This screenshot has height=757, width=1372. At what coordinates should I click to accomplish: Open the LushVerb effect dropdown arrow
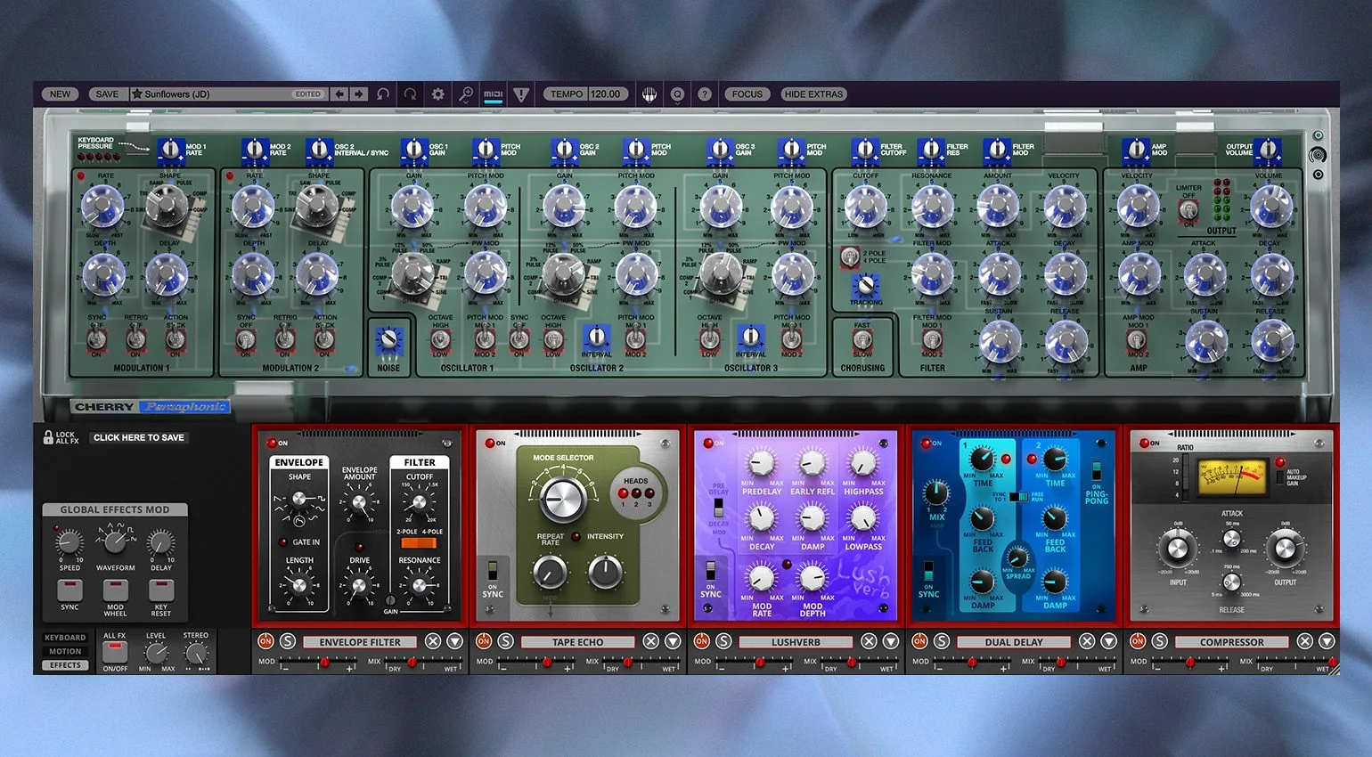pyautogui.click(x=891, y=641)
